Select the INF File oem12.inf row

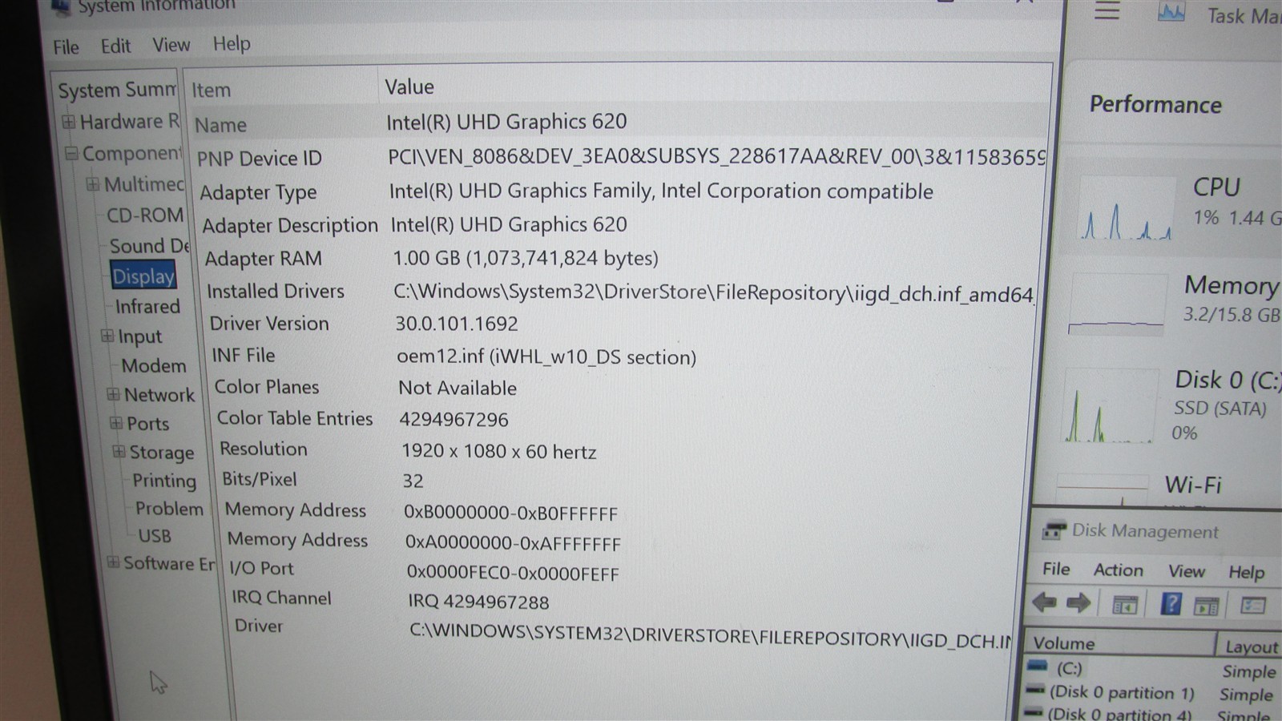(x=621, y=356)
